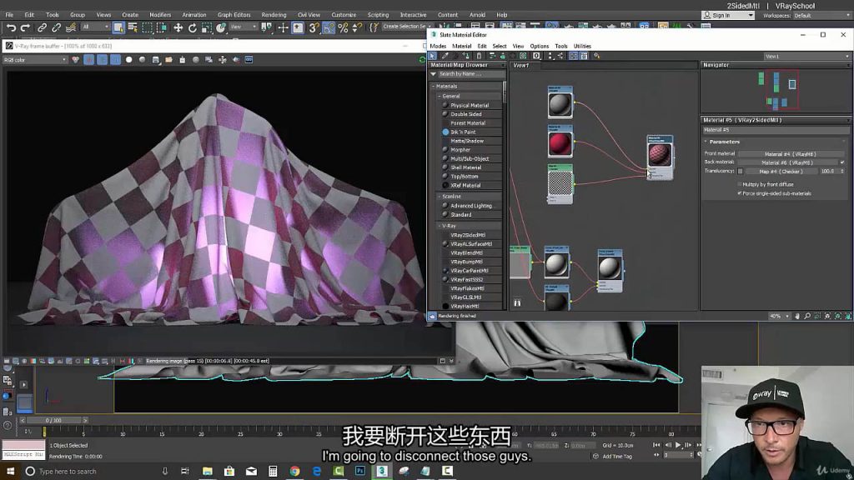
Task: Open the Utilities menu in Slate editor
Action: [x=582, y=47]
